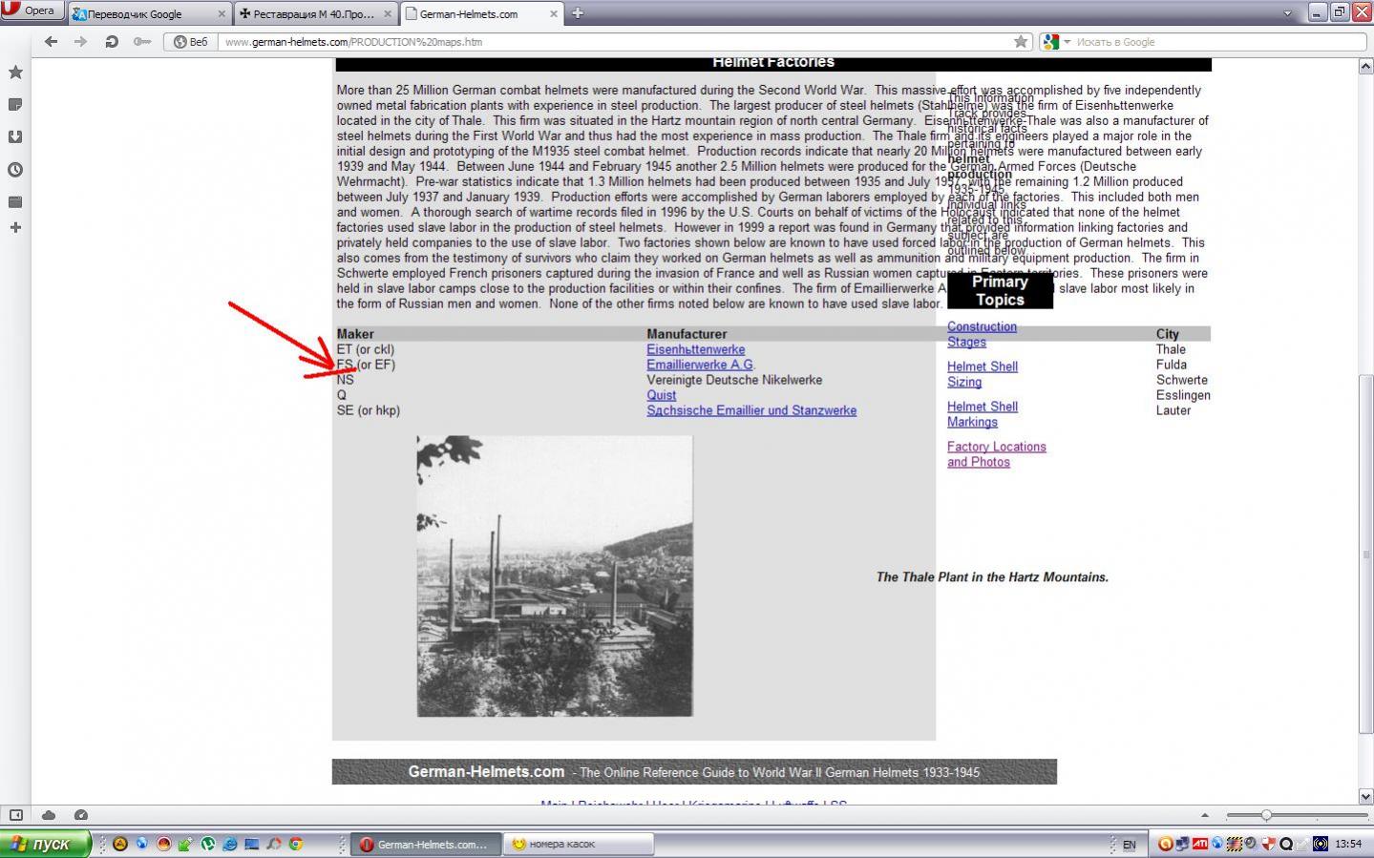Toggle Opera Turbo speedometer icon

(81, 815)
